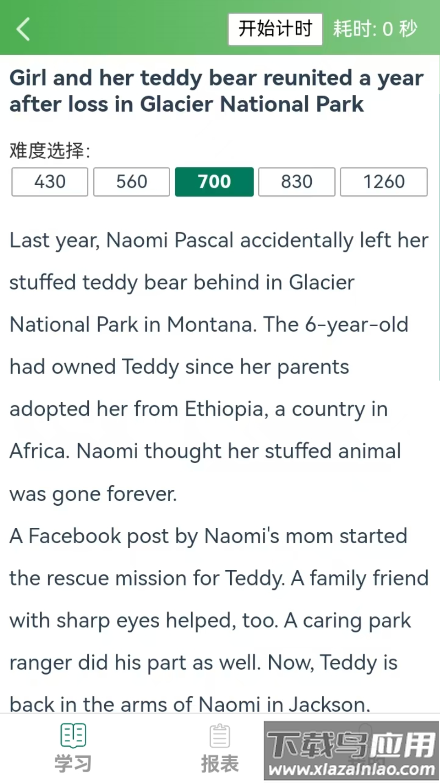The height and width of the screenshot is (783, 440).
Task: Tap the 耗时 elapsed time counter
Action: pyautogui.click(x=375, y=29)
